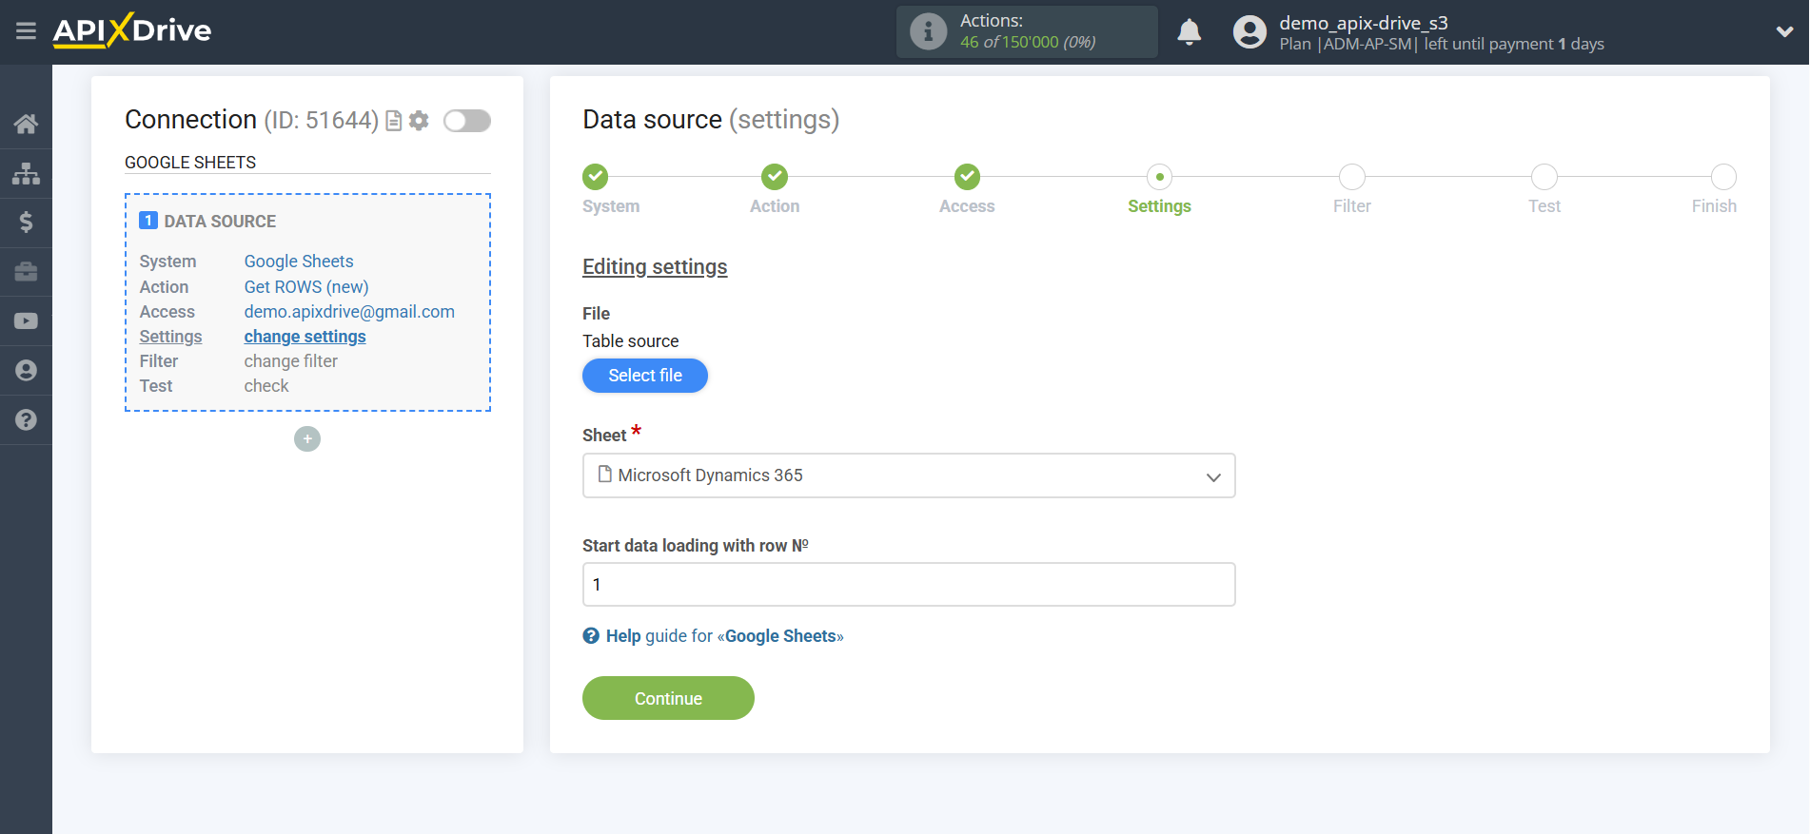
Task: Open the Google Sheets system link
Action: 299,262
